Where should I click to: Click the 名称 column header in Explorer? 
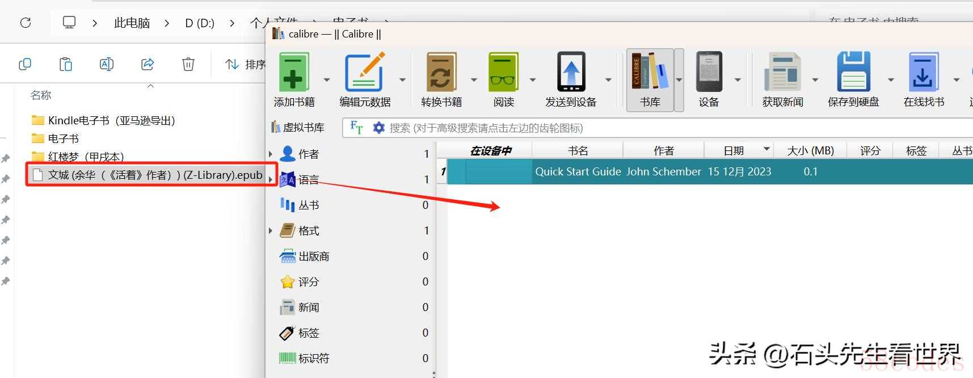pyautogui.click(x=41, y=95)
